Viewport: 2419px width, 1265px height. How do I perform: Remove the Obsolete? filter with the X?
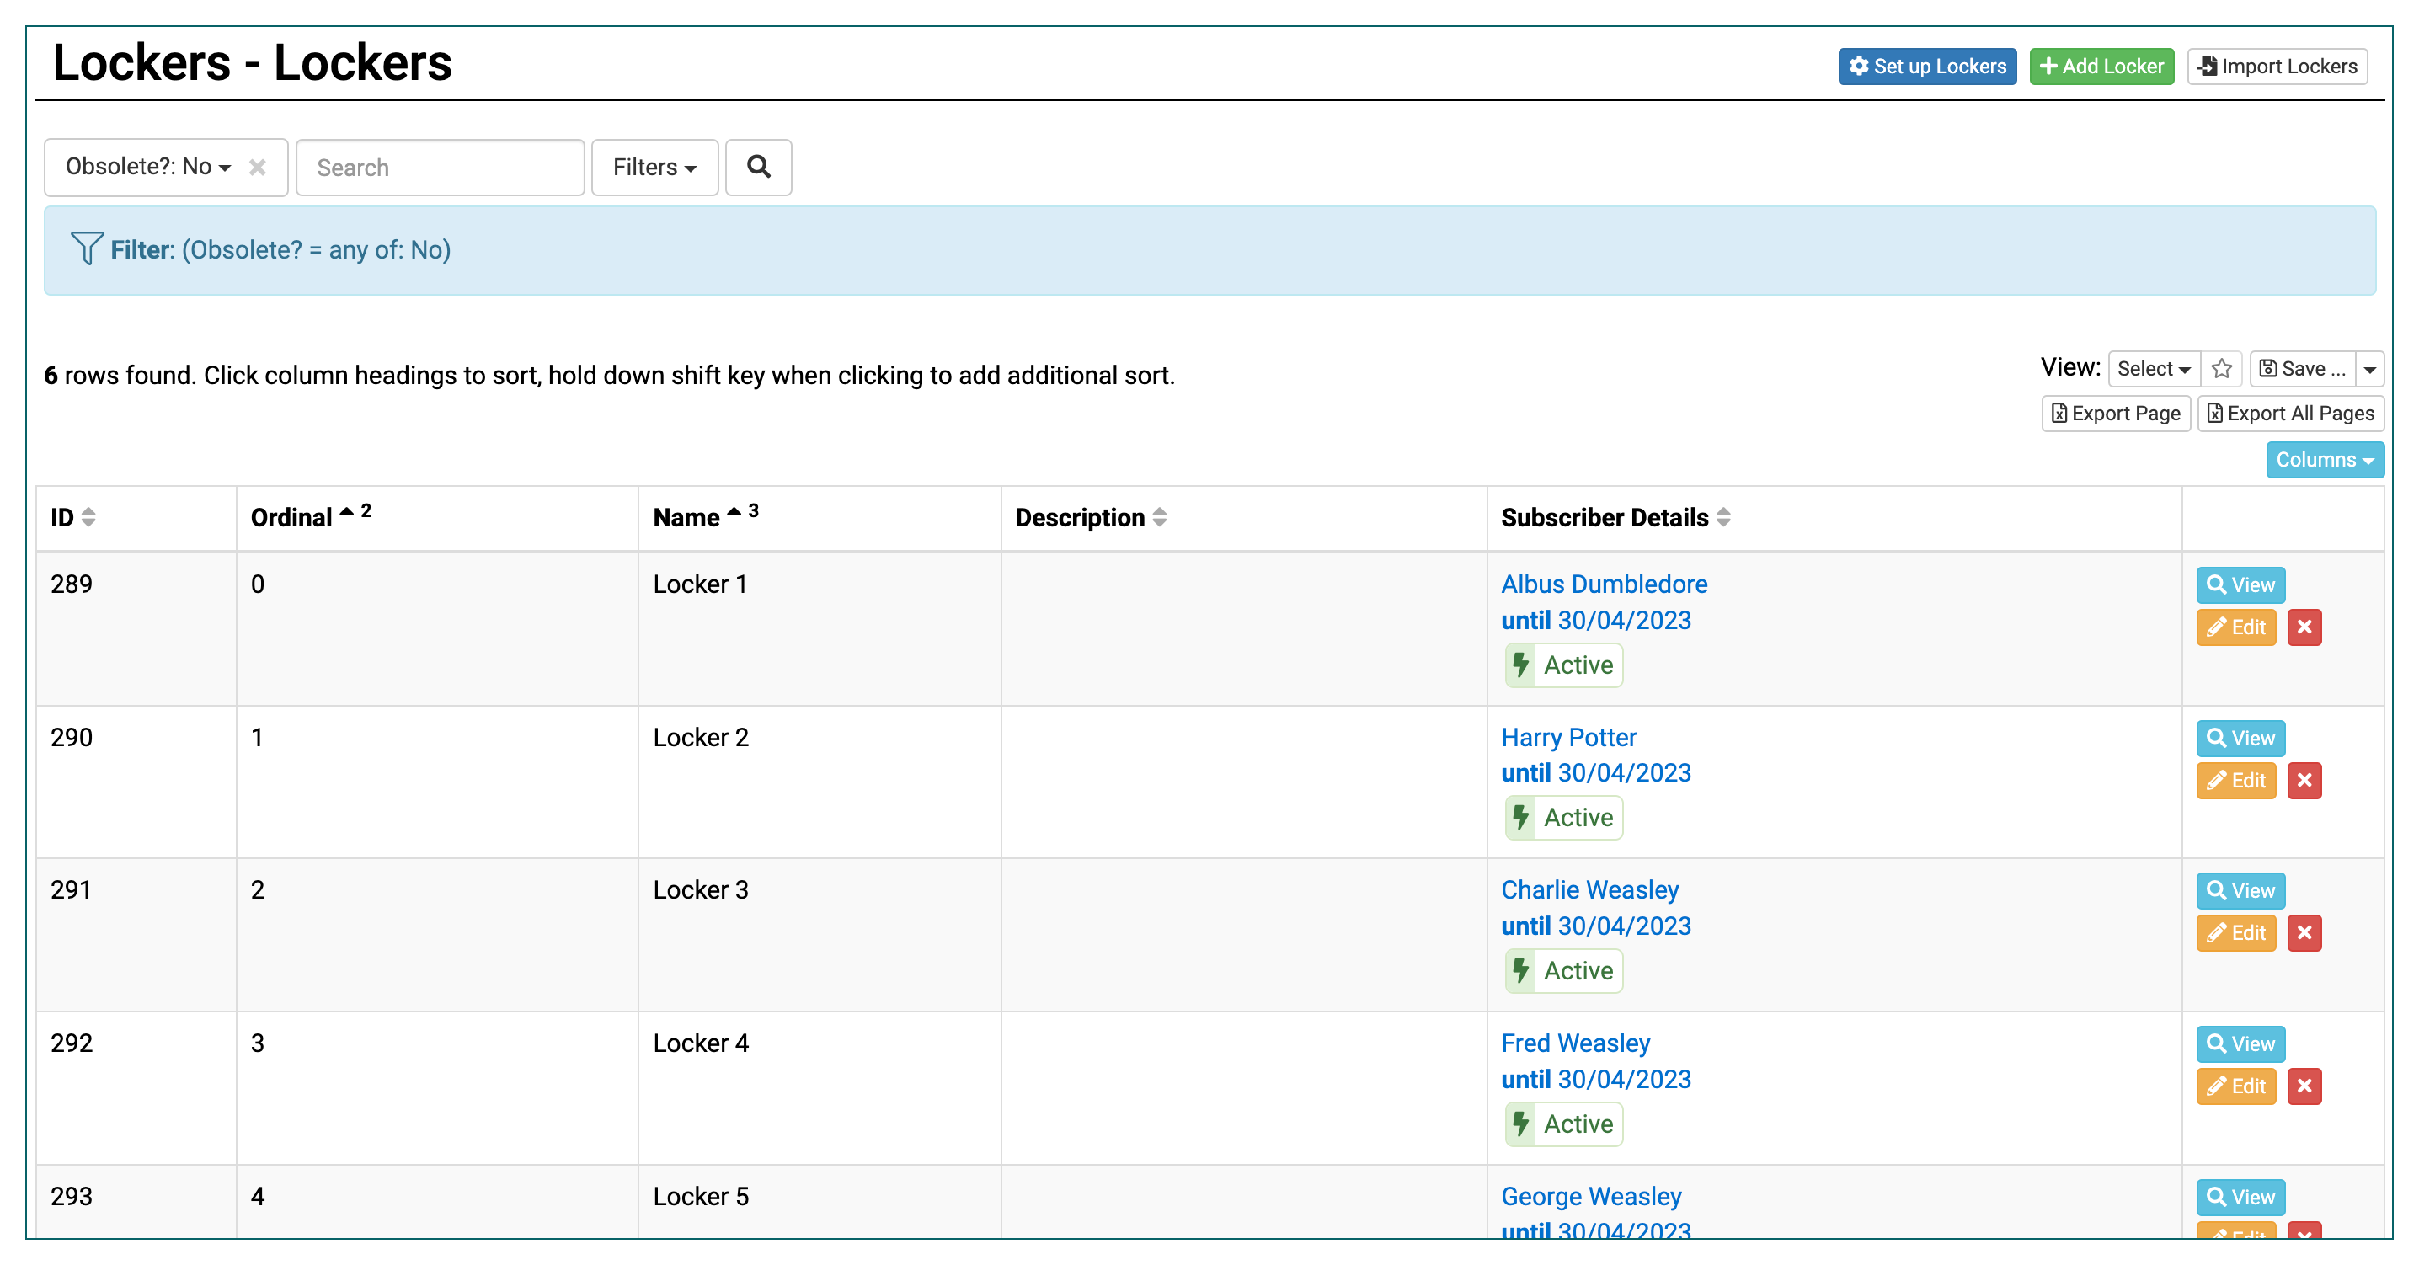click(257, 167)
